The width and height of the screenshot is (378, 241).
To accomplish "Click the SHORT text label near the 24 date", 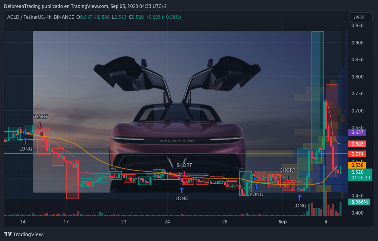I will (184, 165).
